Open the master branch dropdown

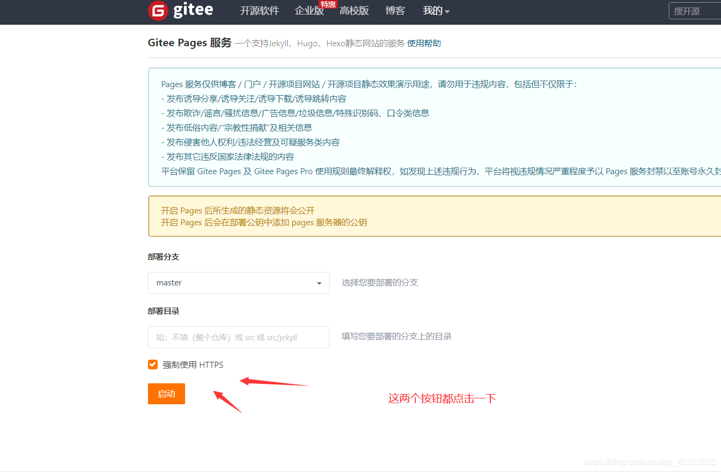239,283
